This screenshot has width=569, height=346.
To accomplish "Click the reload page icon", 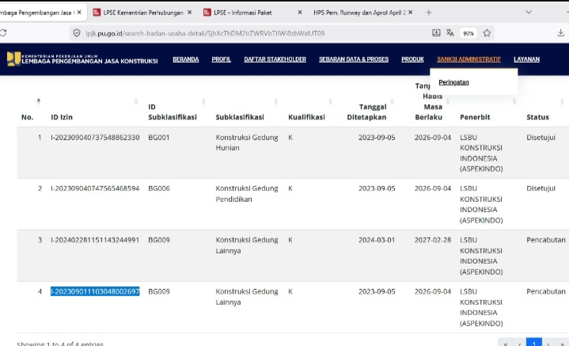I will click(x=5, y=33).
